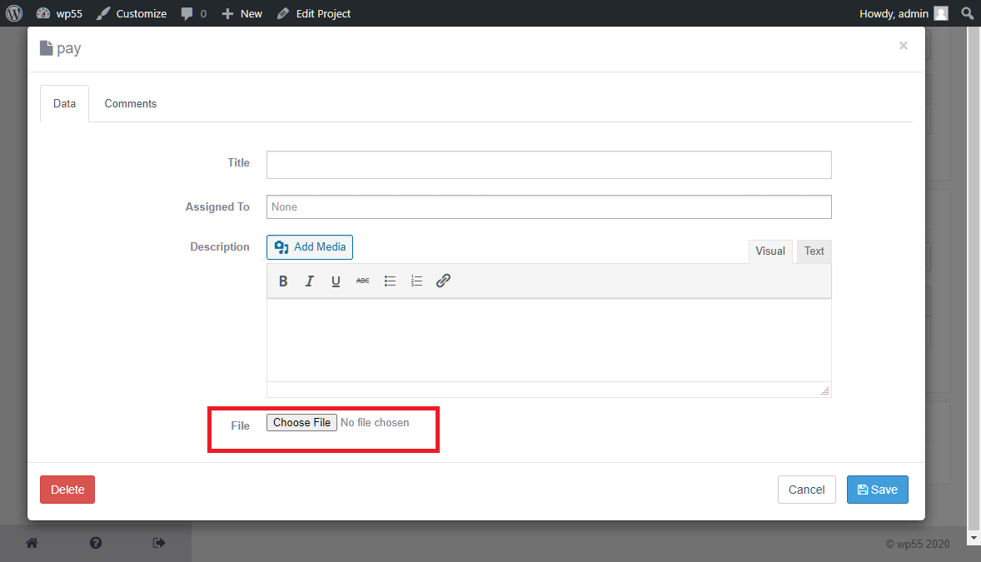Choose a file to attach

(301, 422)
